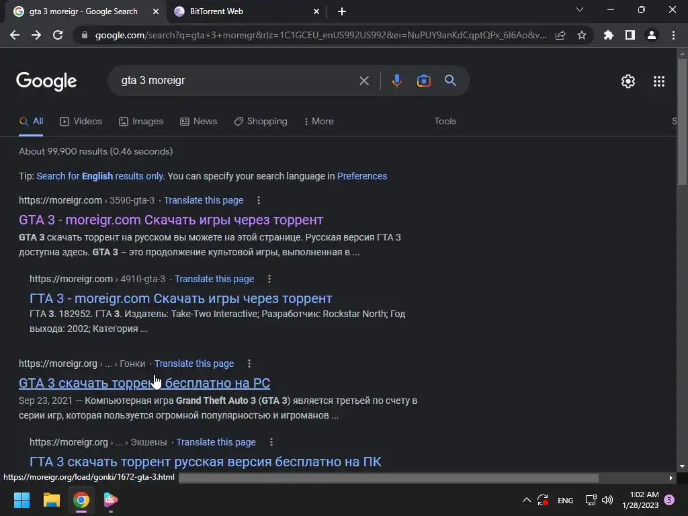Open the search tabs list chevron
Screen dimensions: 688x516
pos(580,9)
